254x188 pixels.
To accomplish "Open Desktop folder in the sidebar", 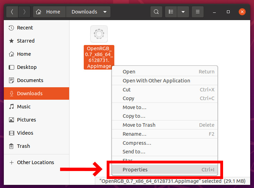I will (36, 67).
